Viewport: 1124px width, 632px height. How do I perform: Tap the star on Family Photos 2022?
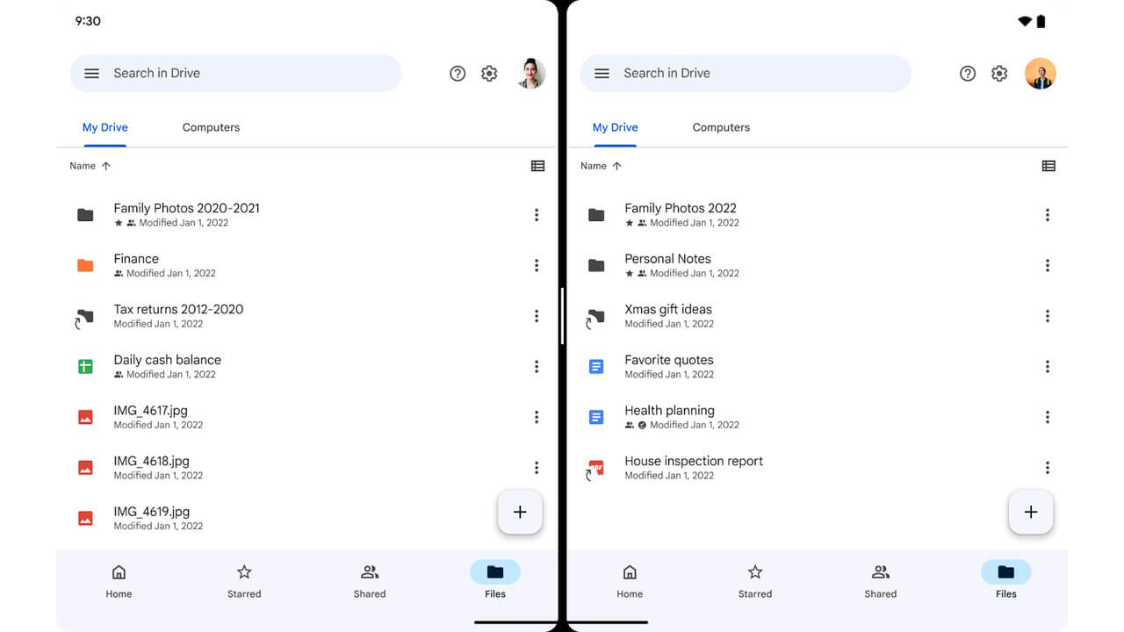(629, 223)
